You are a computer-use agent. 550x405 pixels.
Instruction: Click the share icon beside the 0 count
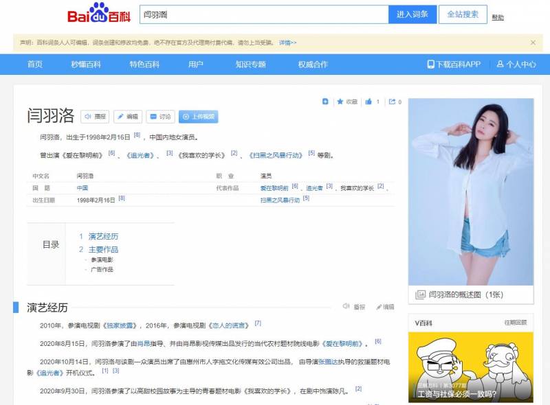(393, 101)
